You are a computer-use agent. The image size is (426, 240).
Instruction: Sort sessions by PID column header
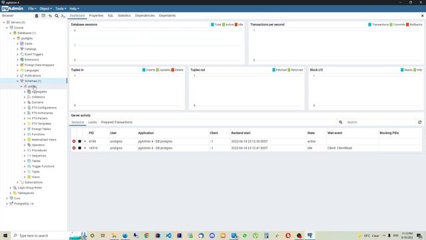click(x=91, y=133)
